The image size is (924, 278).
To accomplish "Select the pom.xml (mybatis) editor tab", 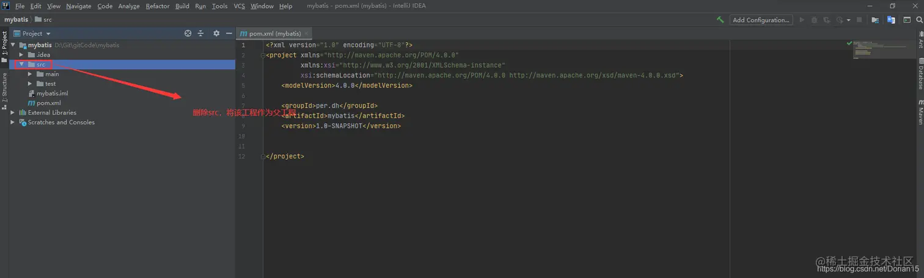I will tap(274, 34).
